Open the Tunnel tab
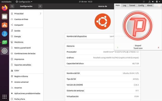Viewport: 162px width, 101px height. coord(132,6)
